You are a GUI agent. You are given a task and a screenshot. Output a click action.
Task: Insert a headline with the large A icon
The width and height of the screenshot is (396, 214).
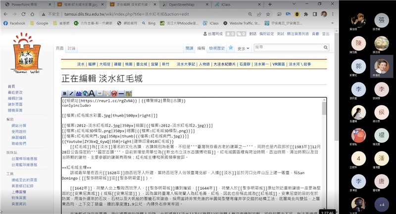[x=92, y=93]
